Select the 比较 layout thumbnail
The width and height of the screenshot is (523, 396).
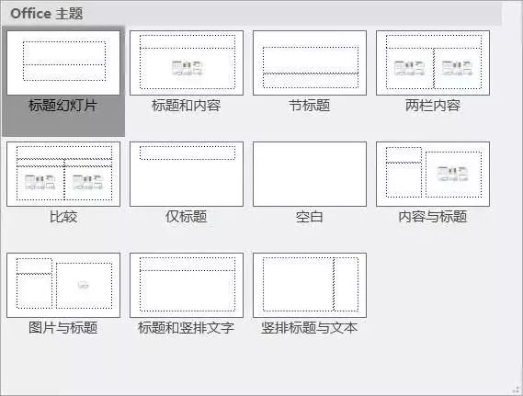[x=63, y=174]
